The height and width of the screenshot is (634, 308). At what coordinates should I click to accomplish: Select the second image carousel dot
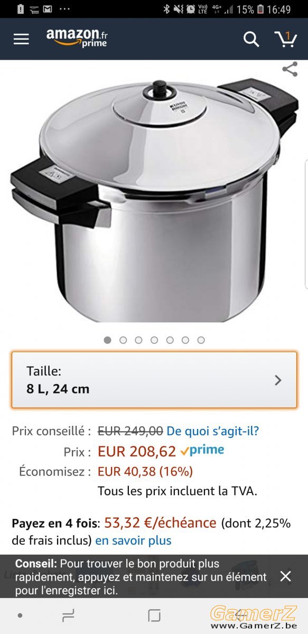click(123, 340)
